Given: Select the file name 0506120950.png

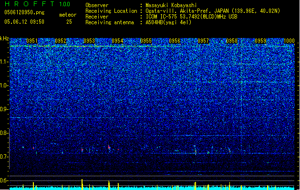Looking at the screenshot, I should [24, 12].
